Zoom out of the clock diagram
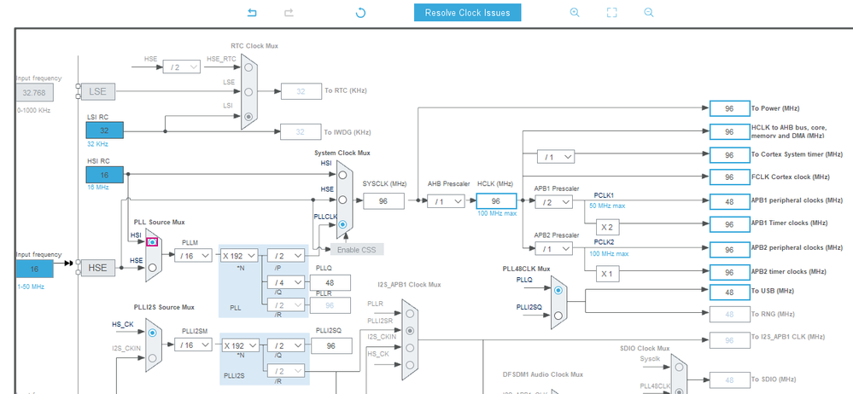 648,13
